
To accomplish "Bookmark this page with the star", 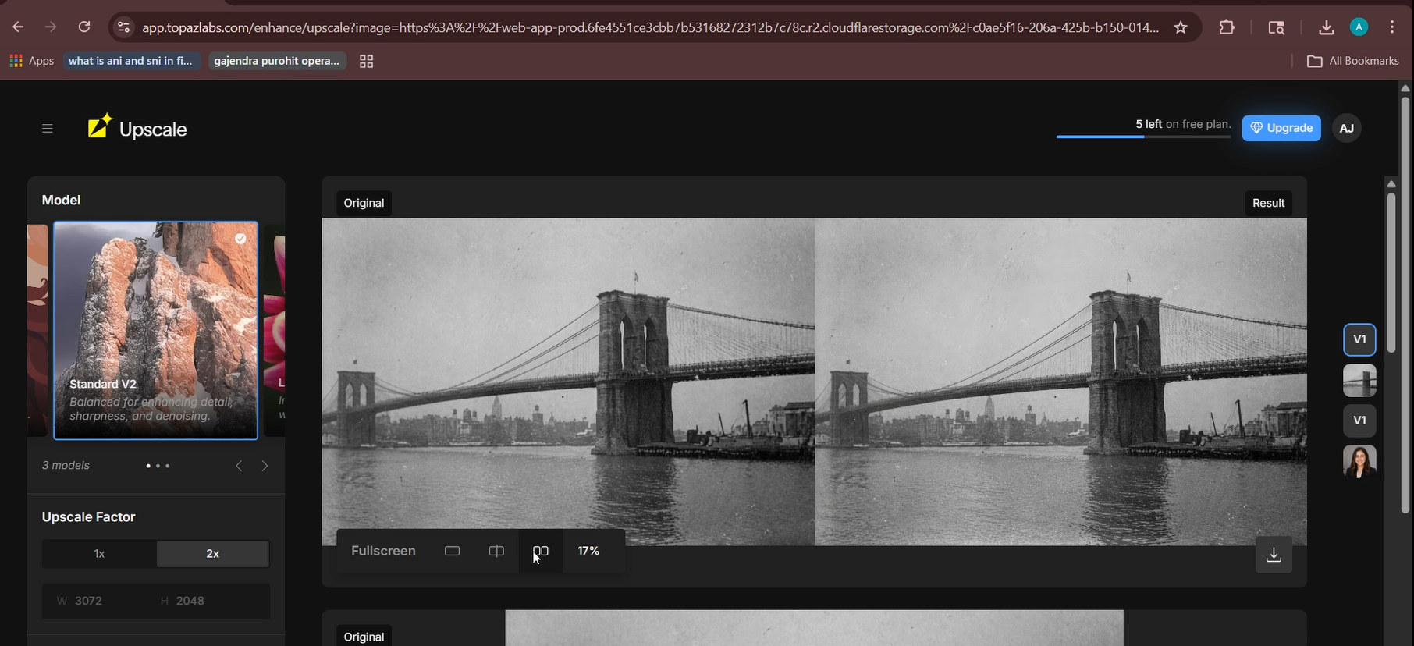I will point(1181,27).
